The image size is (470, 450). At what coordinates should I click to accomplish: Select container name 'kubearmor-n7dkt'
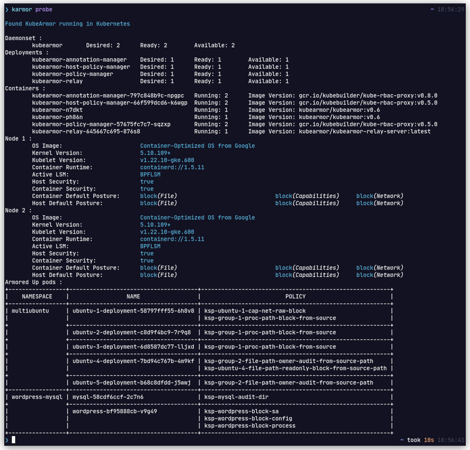click(57, 110)
